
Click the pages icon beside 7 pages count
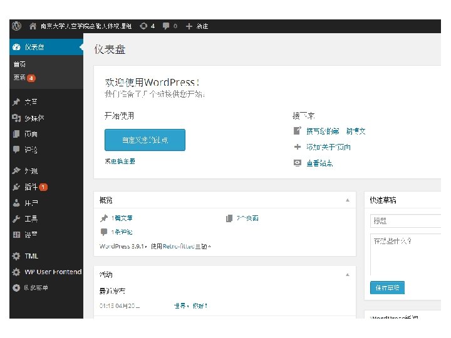[x=229, y=218]
